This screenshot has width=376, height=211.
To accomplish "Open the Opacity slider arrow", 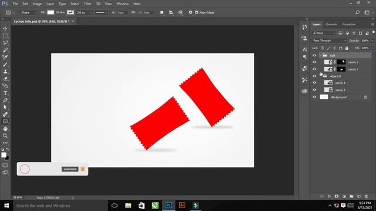I will 372,40.
